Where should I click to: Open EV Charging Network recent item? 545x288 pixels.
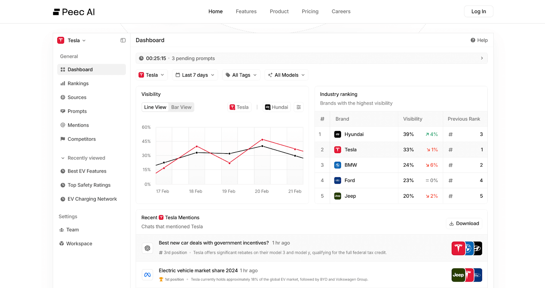pyautogui.click(x=92, y=199)
